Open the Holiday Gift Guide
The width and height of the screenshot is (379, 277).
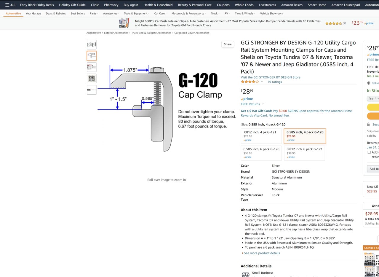coord(72,5)
